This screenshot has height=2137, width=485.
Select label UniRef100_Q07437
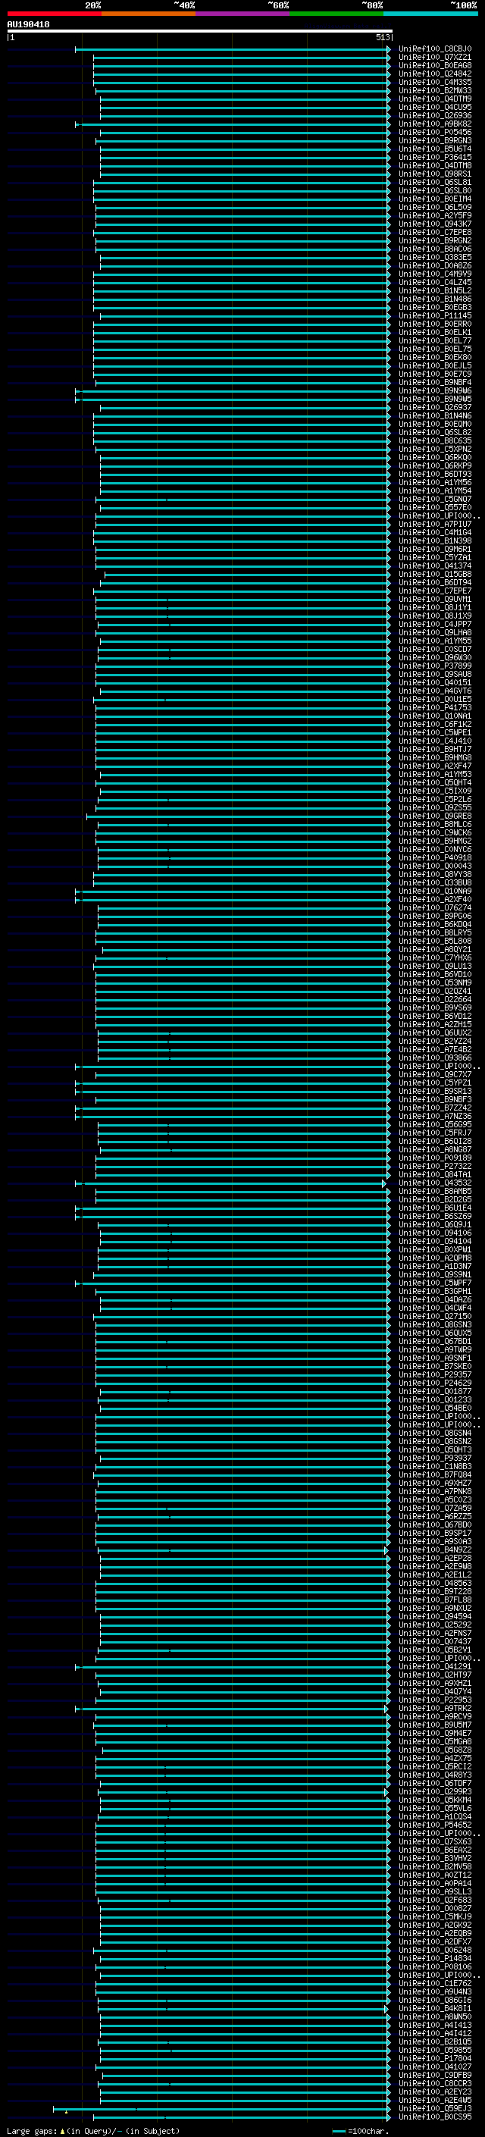pyautogui.click(x=434, y=1642)
